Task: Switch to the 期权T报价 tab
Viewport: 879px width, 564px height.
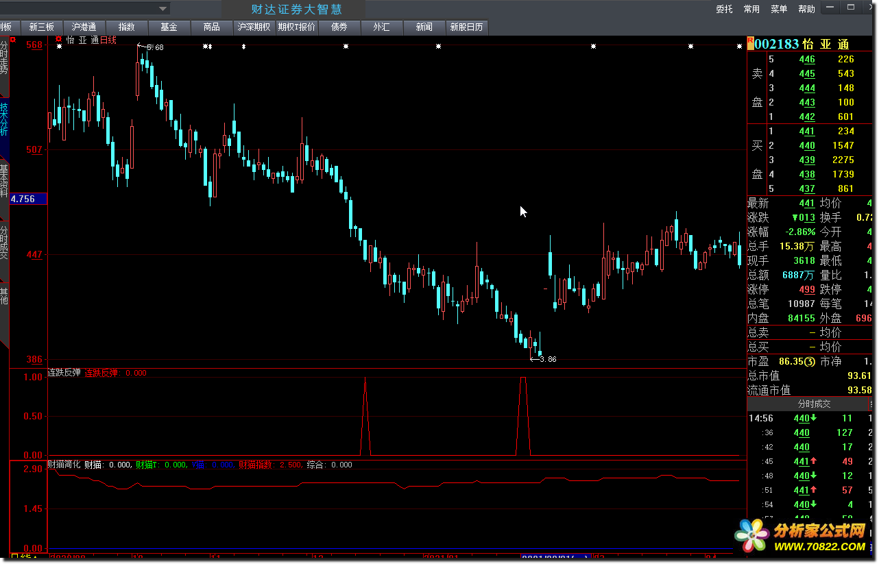Action: (296, 27)
